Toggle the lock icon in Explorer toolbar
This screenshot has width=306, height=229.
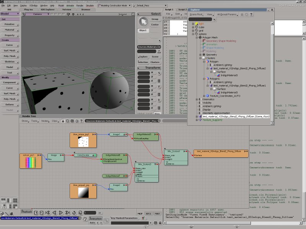click(x=242, y=15)
